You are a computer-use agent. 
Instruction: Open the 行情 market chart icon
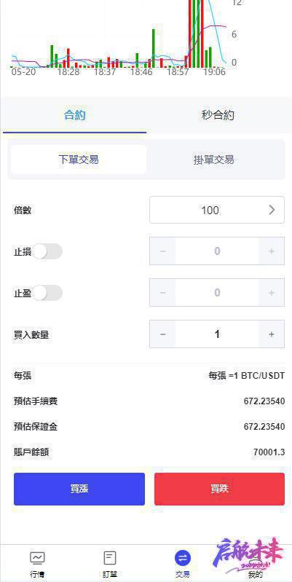pyautogui.click(x=37, y=557)
